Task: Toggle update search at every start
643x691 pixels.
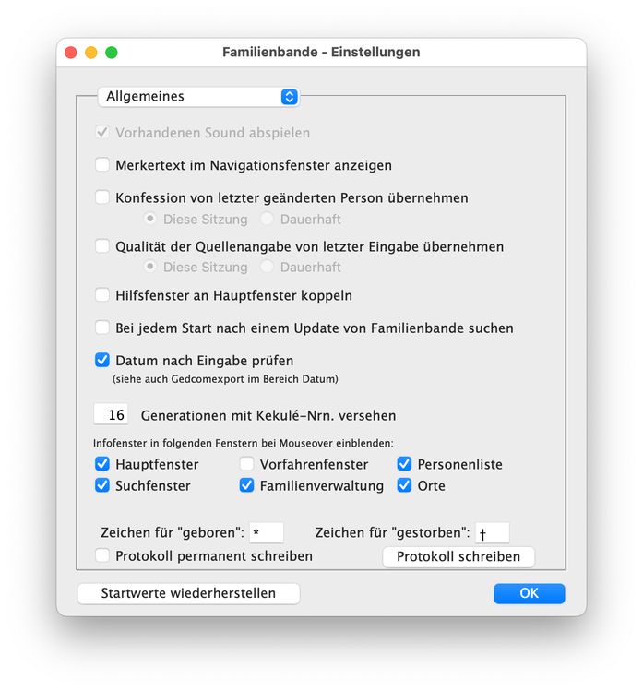Action: [102, 328]
